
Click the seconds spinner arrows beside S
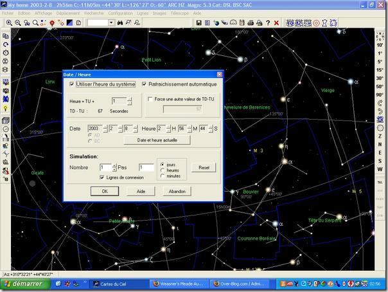pos(211,129)
